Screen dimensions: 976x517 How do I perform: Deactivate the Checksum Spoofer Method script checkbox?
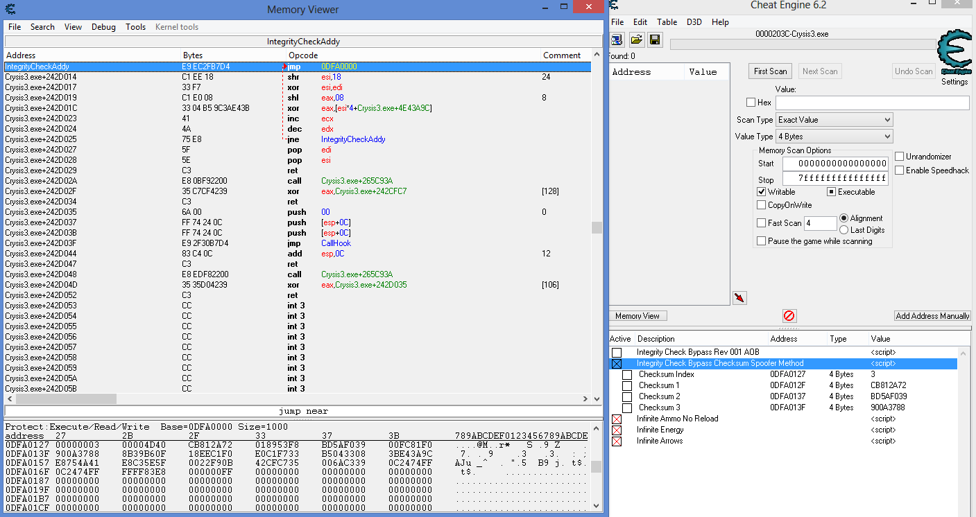pos(617,364)
